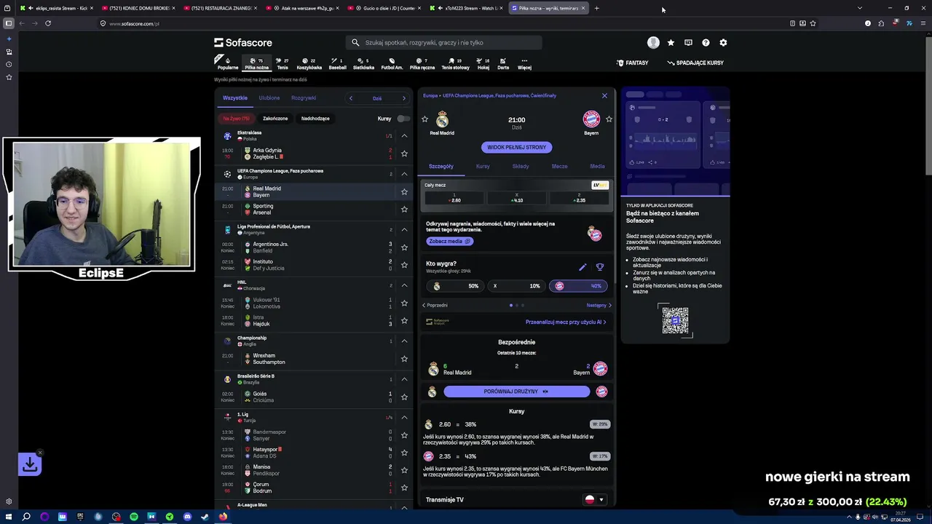
Task: Open Przeanalizuj mecz przy użyciu AI link
Action: pyautogui.click(x=566, y=322)
